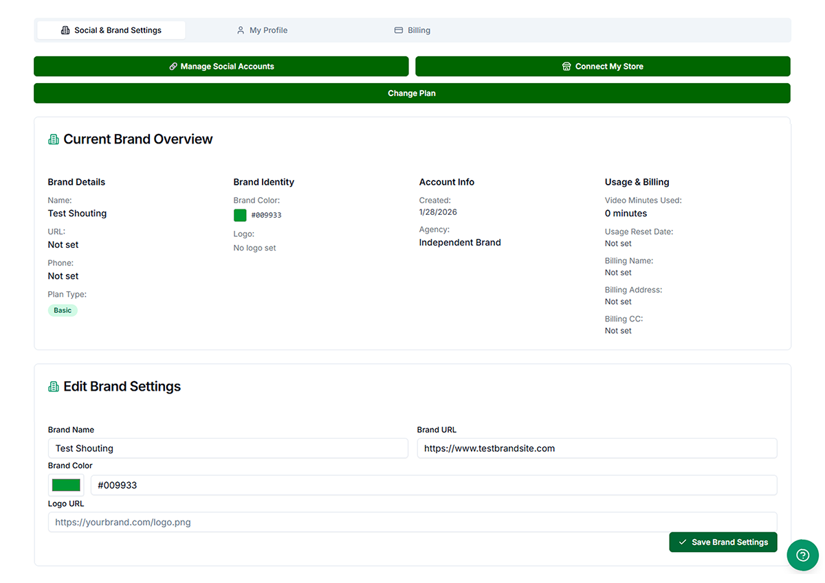Click the person icon on My Profile tab
Viewport: 825px width, 583px height.
pos(240,30)
